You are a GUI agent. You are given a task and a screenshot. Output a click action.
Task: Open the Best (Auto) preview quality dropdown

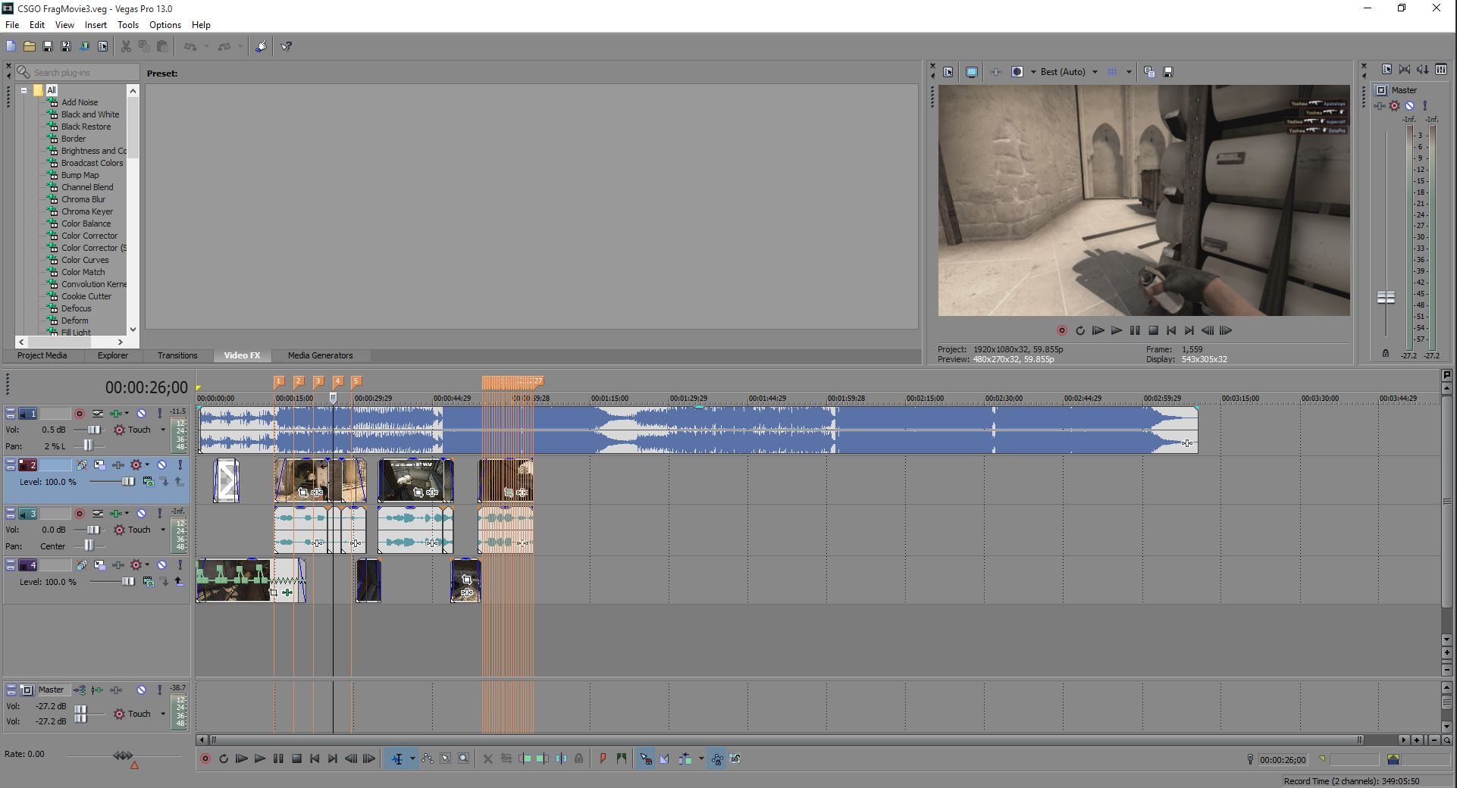(1095, 72)
